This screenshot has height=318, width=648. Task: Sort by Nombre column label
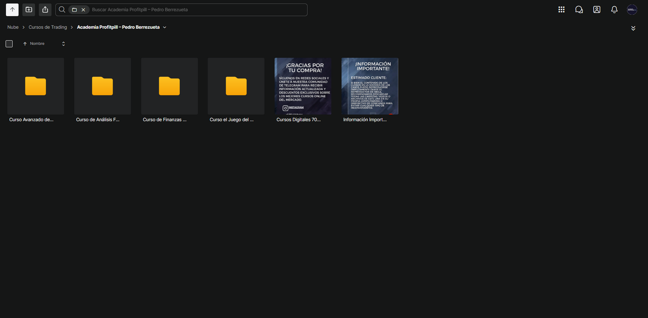pyautogui.click(x=37, y=44)
